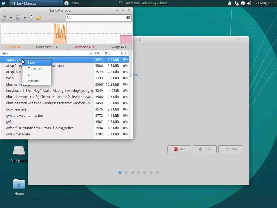Select the applet.py process row
The height and width of the screenshot is (208, 277).
point(64,59)
